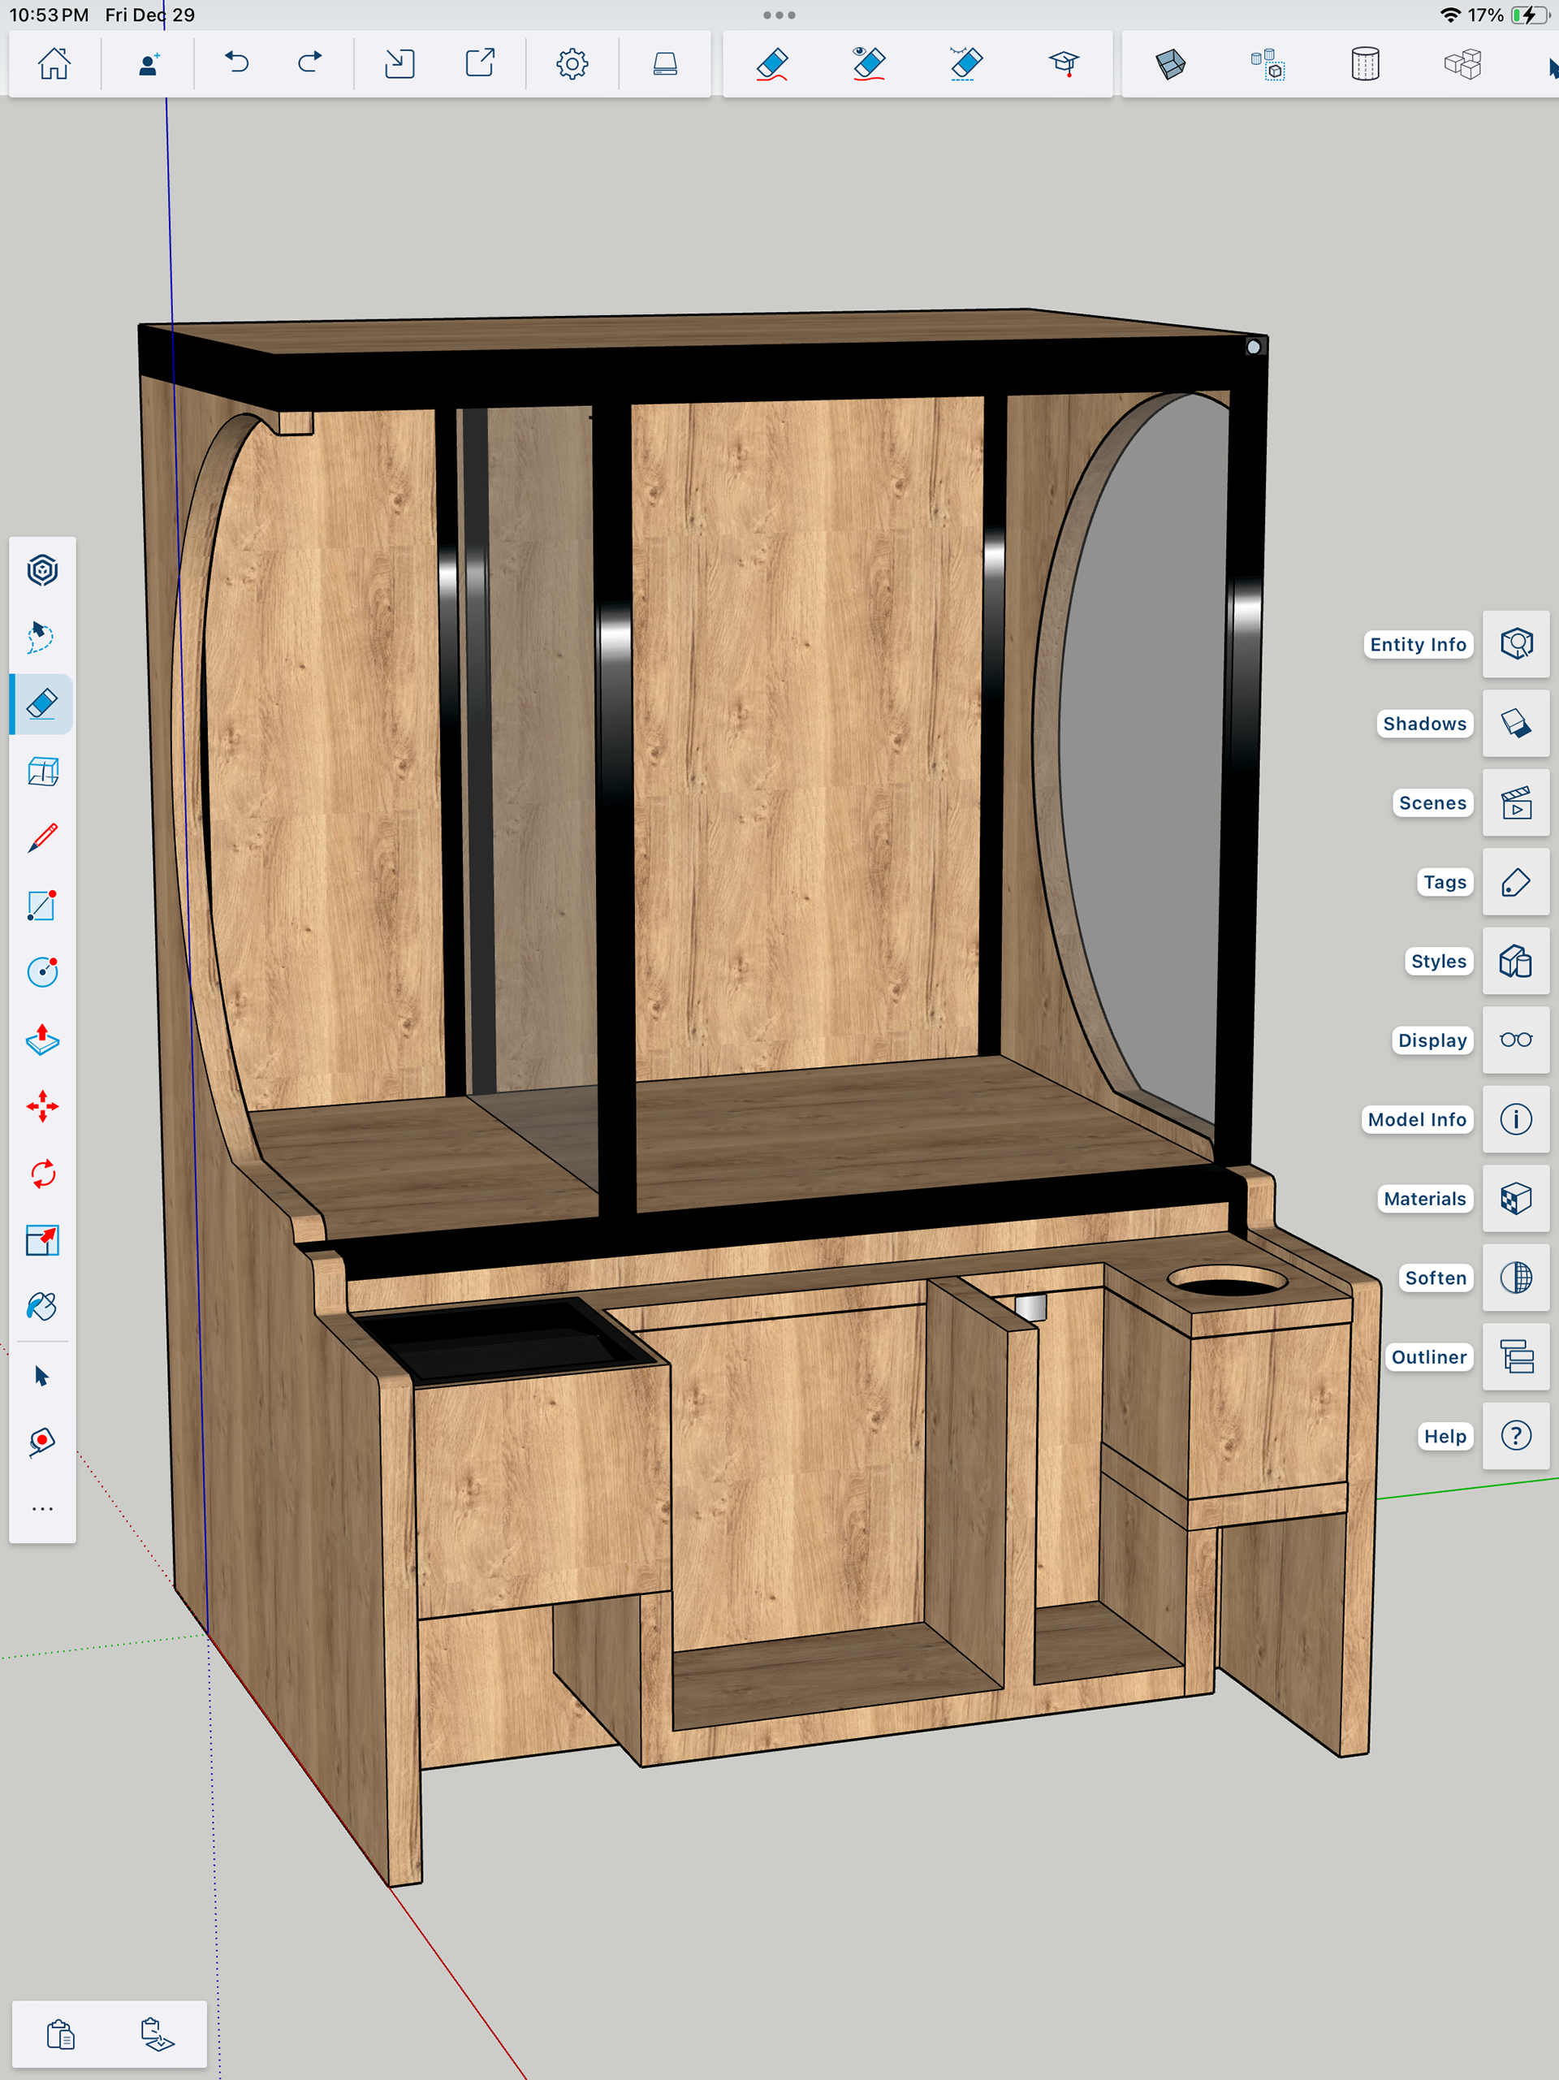Viewport: 1559px width, 2080px height.
Task: Toggle Display options glasses icon
Action: (x=1515, y=1040)
